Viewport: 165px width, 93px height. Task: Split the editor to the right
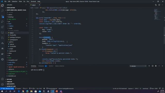pyautogui.click(x=159, y=5)
